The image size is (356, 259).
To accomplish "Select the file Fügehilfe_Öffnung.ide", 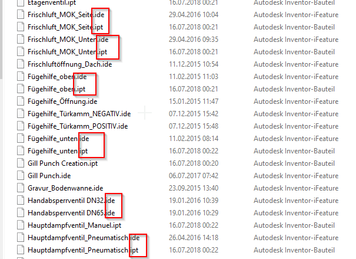I will pyautogui.click(x=62, y=101).
